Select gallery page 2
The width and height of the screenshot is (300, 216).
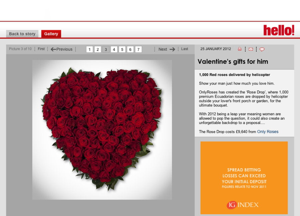pyautogui.click(x=98, y=50)
